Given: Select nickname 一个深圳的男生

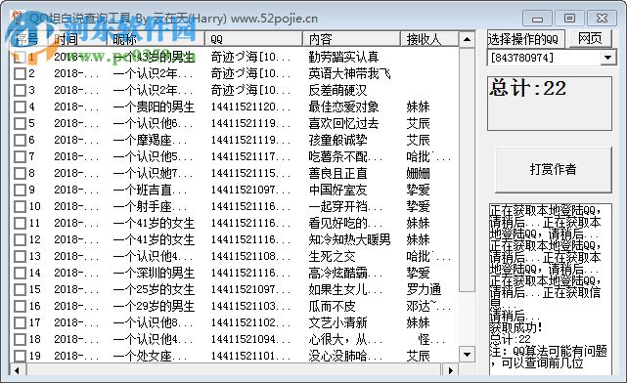Looking at the screenshot, I should coord(154,273).
